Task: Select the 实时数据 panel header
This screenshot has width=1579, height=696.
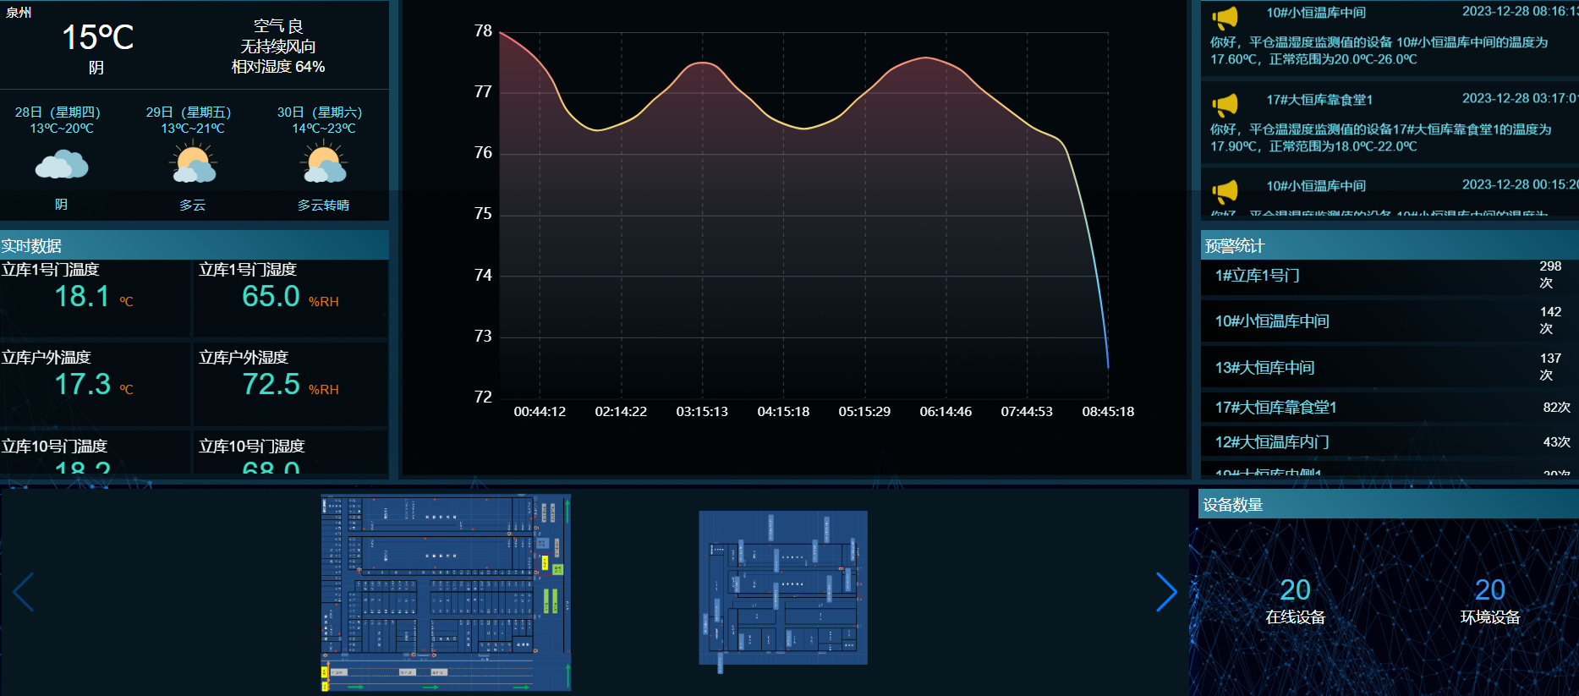Action: point(195,245)
